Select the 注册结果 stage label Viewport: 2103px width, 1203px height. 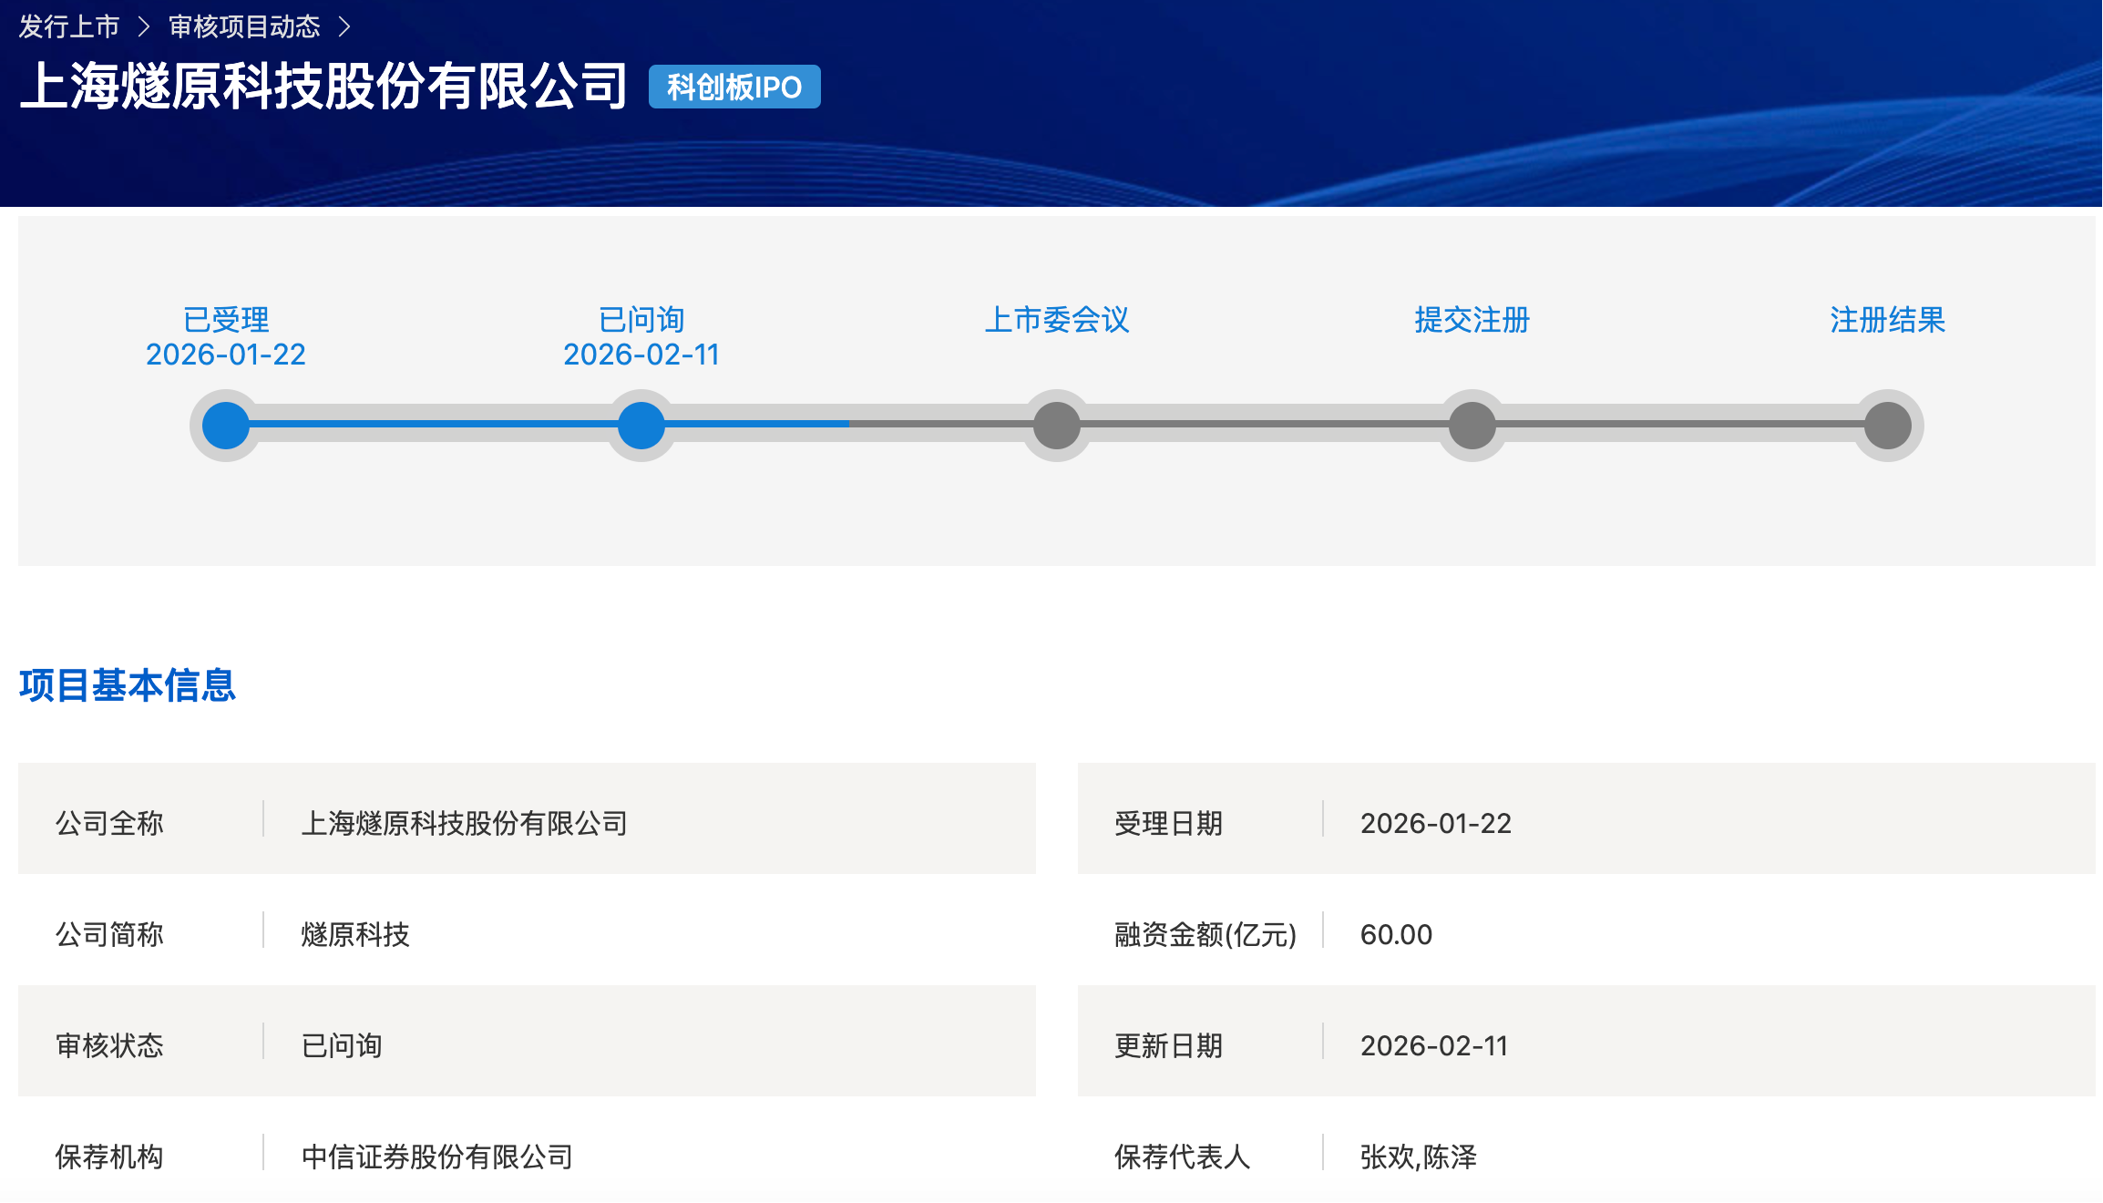click(1888, 320)
